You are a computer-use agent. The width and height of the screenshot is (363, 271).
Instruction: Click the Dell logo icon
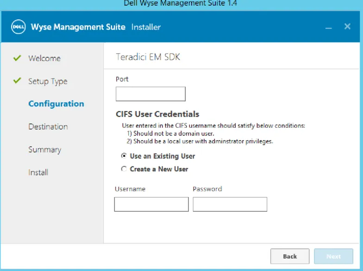click(19, 27)
